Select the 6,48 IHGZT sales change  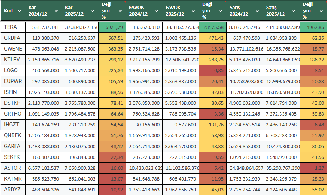313,125
